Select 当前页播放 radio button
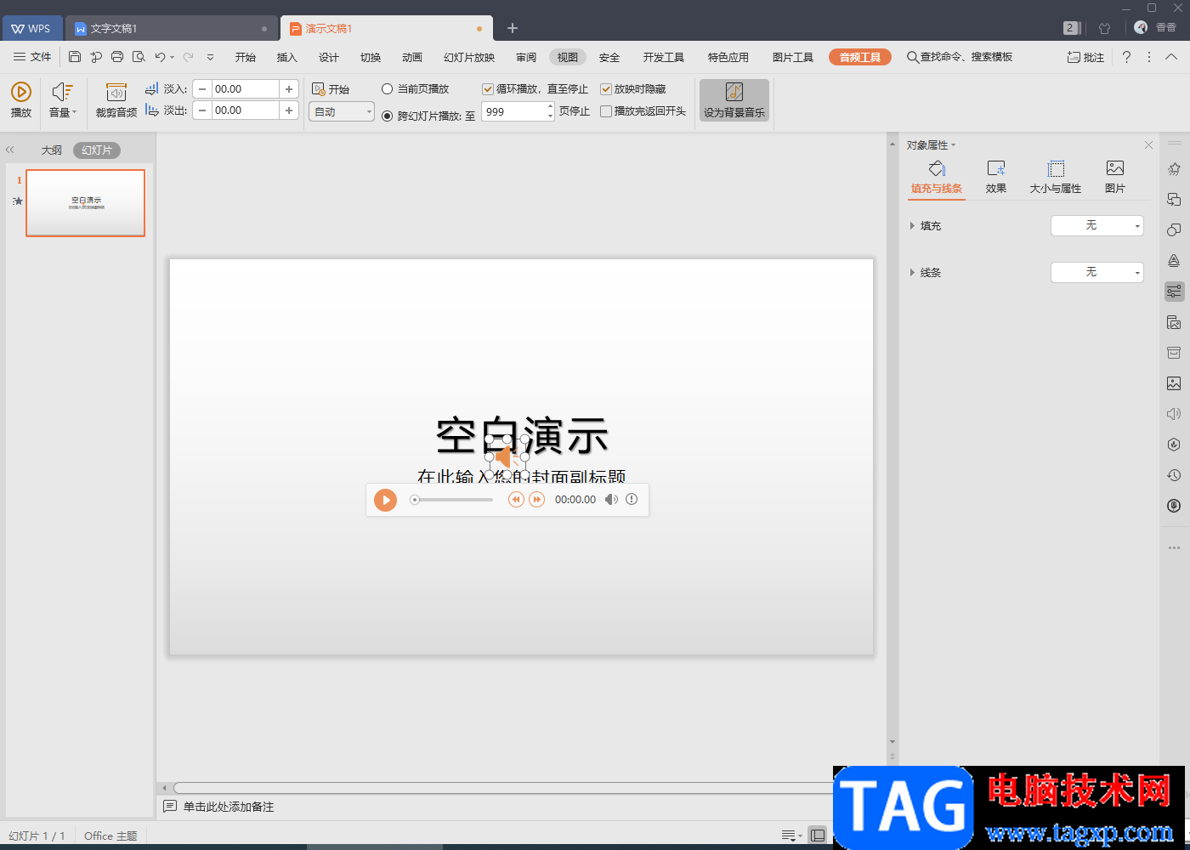 click(388, 88)
